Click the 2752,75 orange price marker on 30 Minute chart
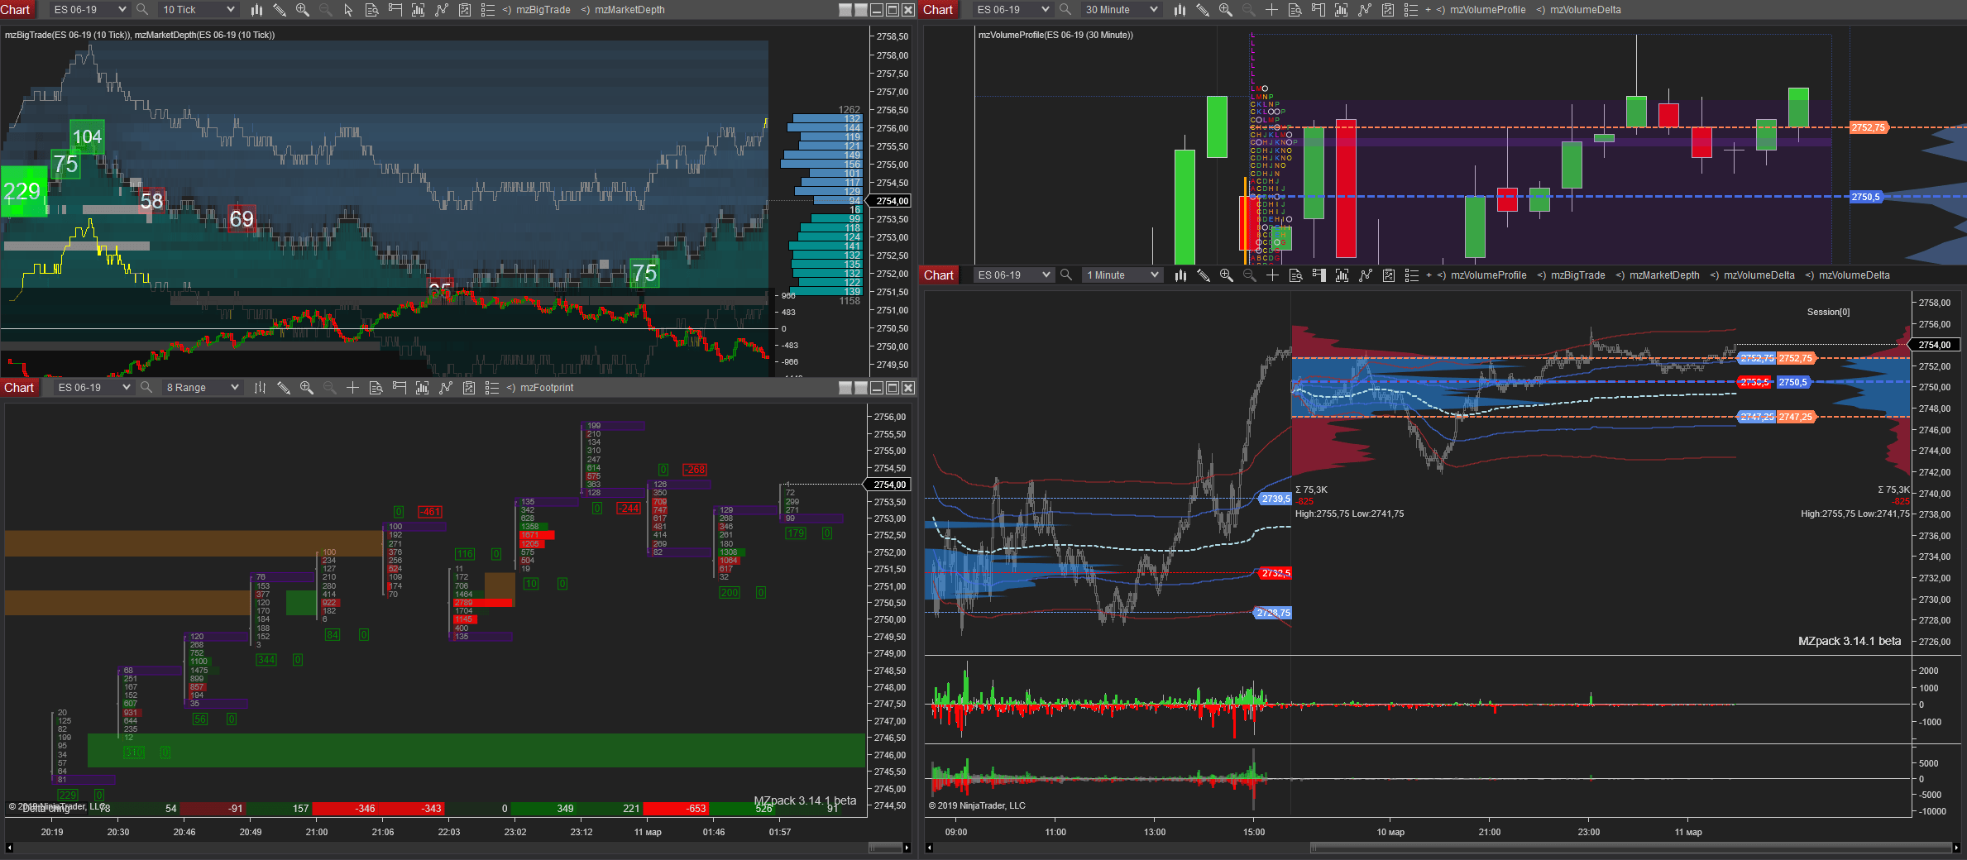1967x860 pixels. [x=1869, y=127]
